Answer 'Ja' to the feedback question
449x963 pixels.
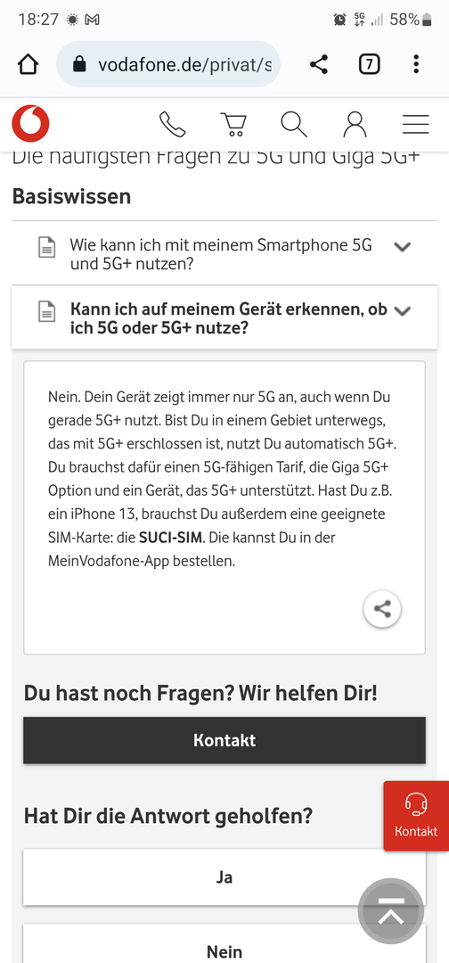[224, 877]
